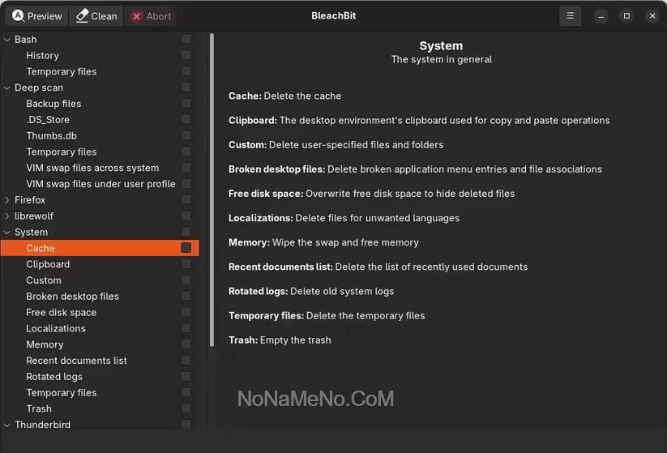Image resolution: width=667 pixels, height=453 pixels.
Task: Collapse the Deep scan section
Action: tap(7, 88)
